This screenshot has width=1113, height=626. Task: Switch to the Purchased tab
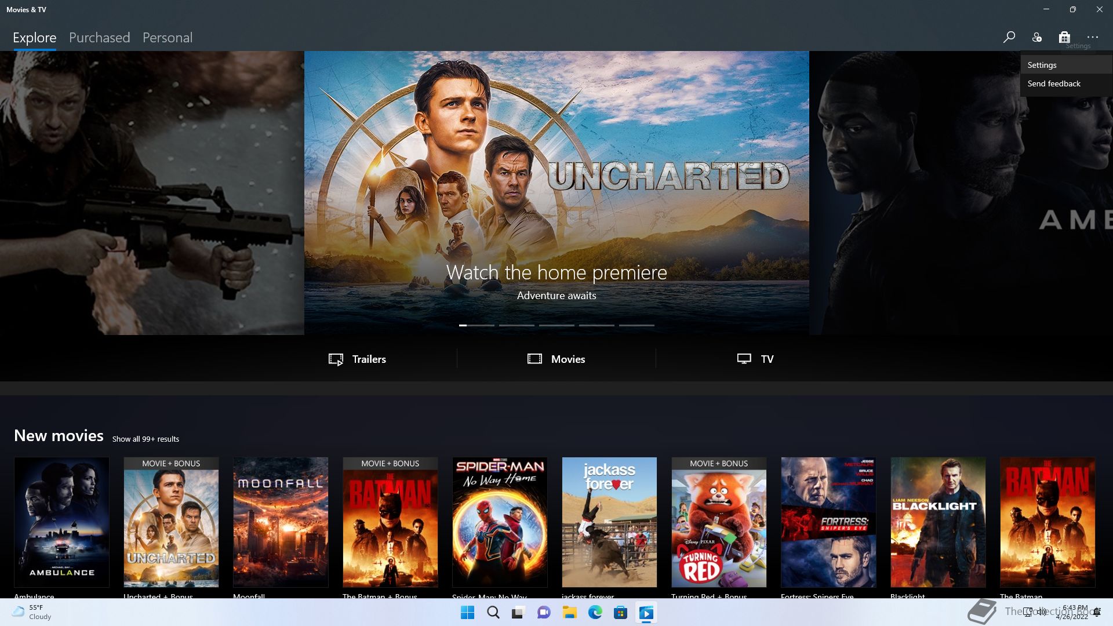coord(99,38)
